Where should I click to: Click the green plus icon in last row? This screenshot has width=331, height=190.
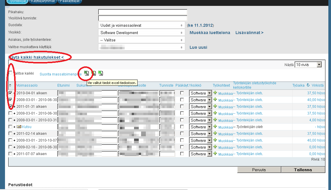click(215, 154)
